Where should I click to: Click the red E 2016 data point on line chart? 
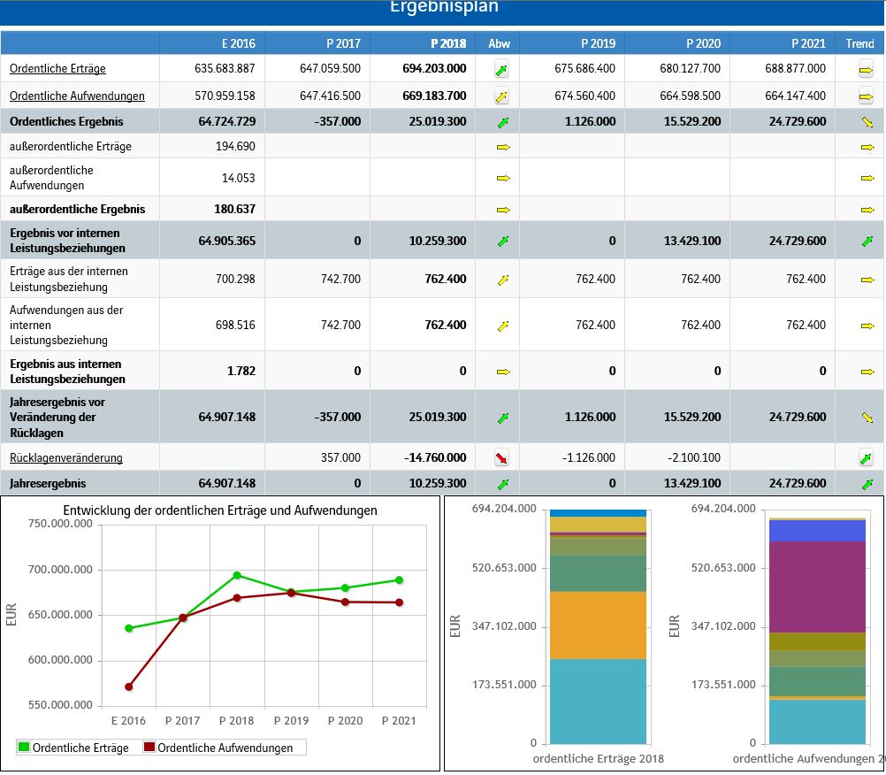click(129, 687)
